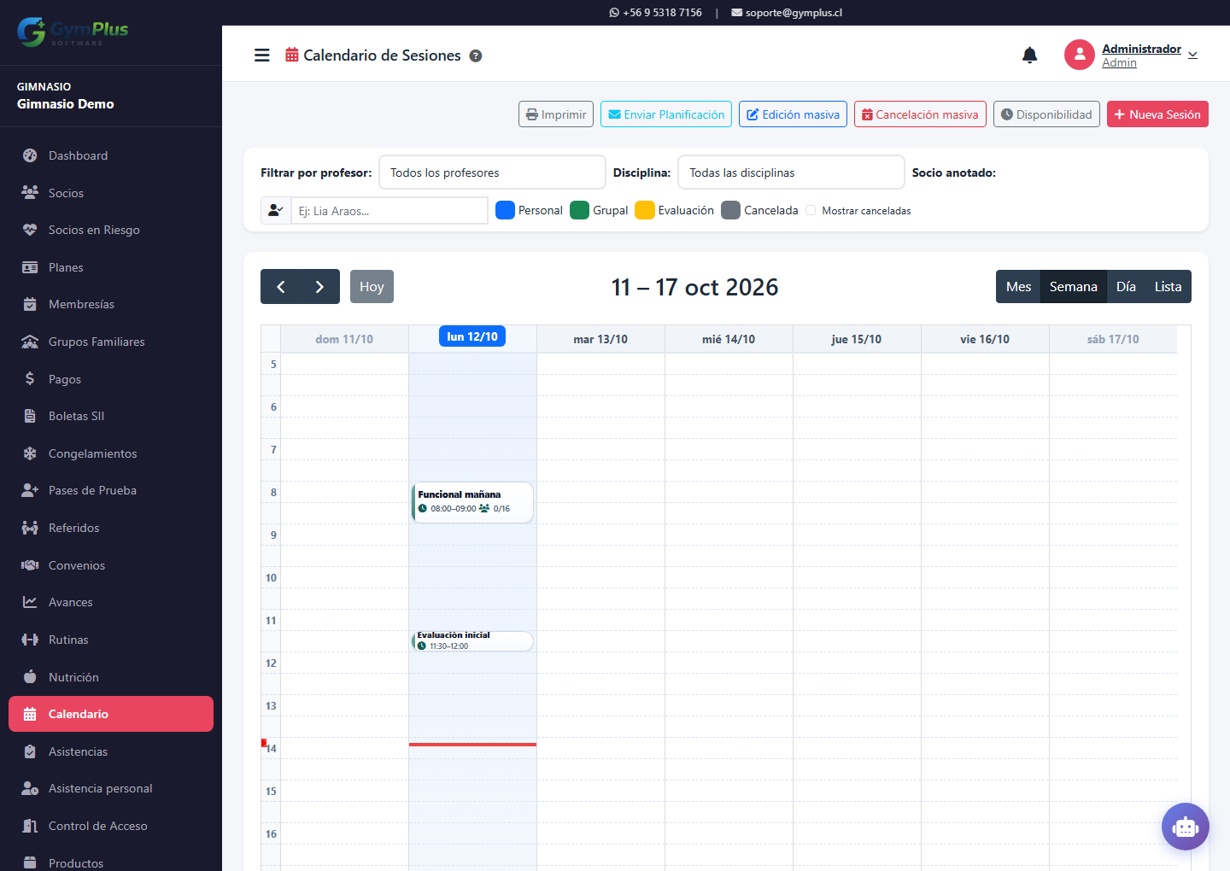
Task: Click the yellow Evaluación color swatch
Action: (645, 210)
